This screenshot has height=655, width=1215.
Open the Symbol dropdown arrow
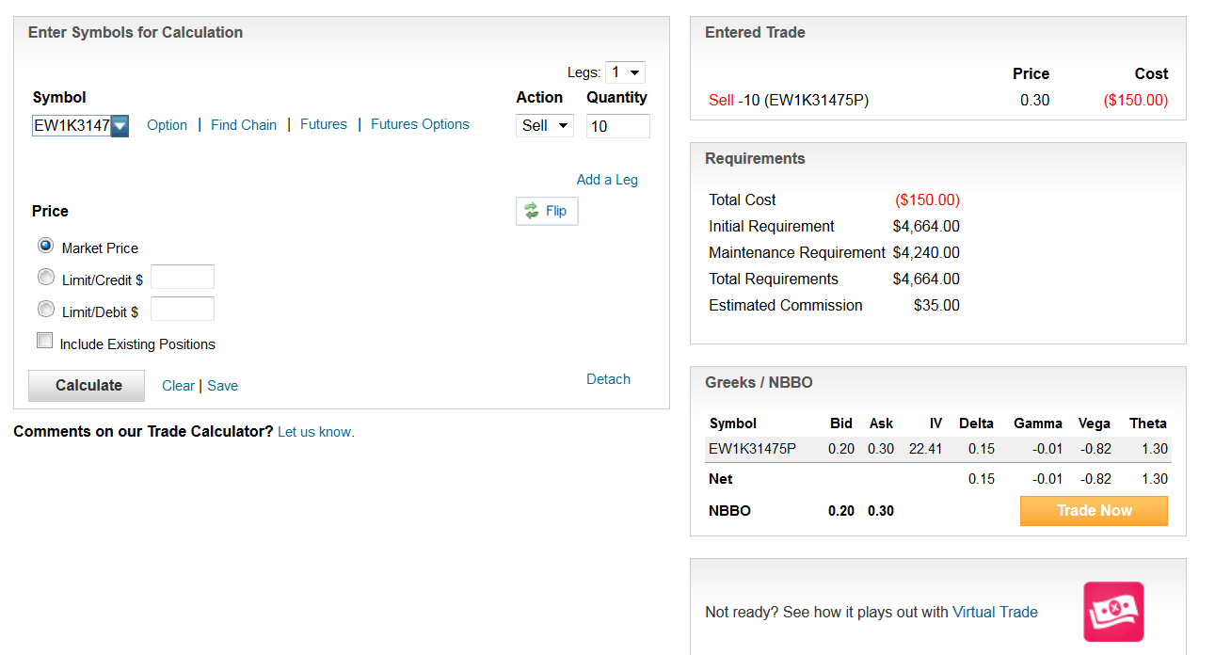click(x=120, y=125)
